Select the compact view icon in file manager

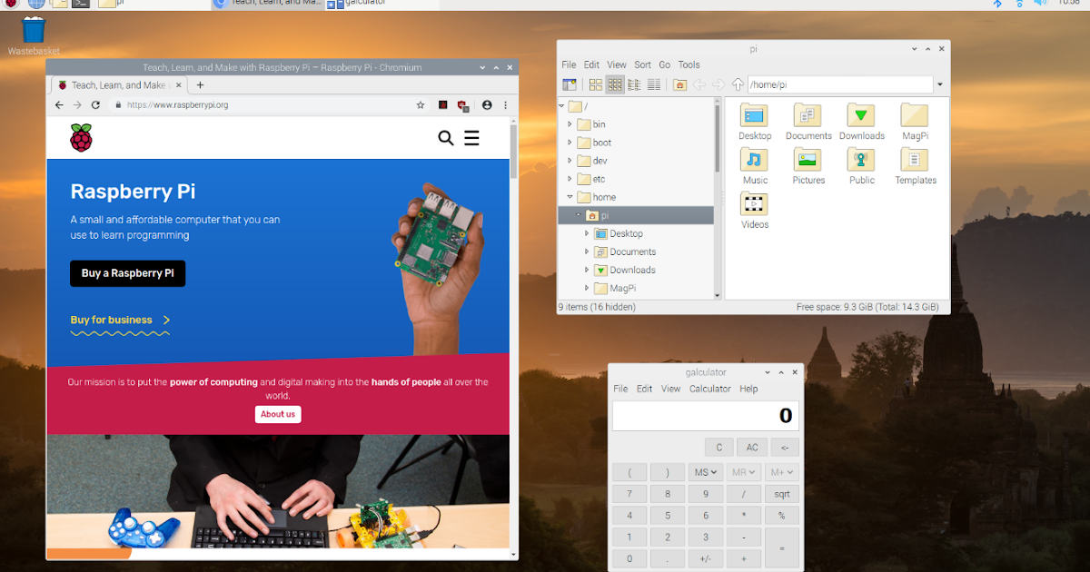tap(634, 84)
